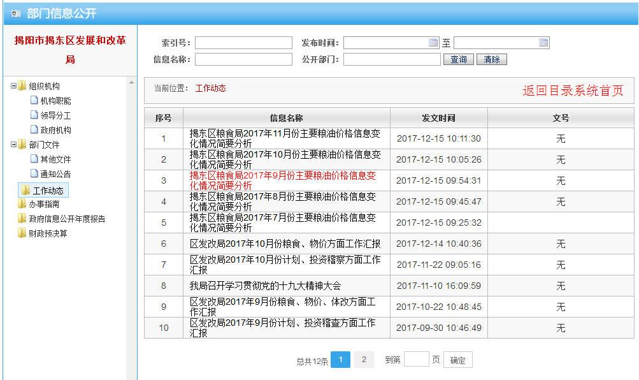
Task: Click the 确定 pagination button
Action: [x=457, y=360]
